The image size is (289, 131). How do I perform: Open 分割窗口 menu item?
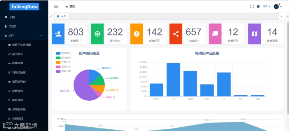(x=24, y=118)
